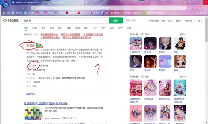Screen dimensions: 208x124
Task: Open a new tab with the plus button
Action: (x=86, y=3)
